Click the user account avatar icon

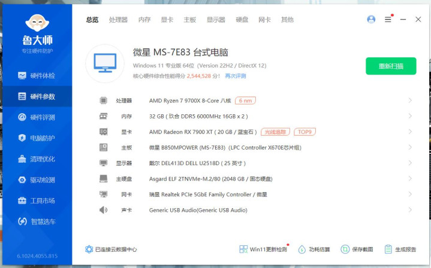click(371, 19)
